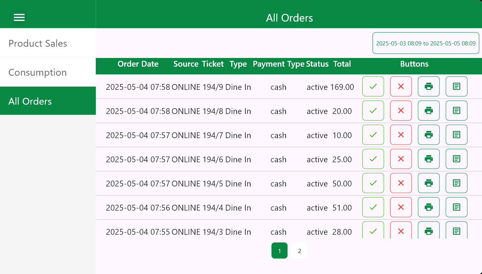Viewport: 482px width, 274px height.
Task: Select the 169.00 total value
Action: 342,87
